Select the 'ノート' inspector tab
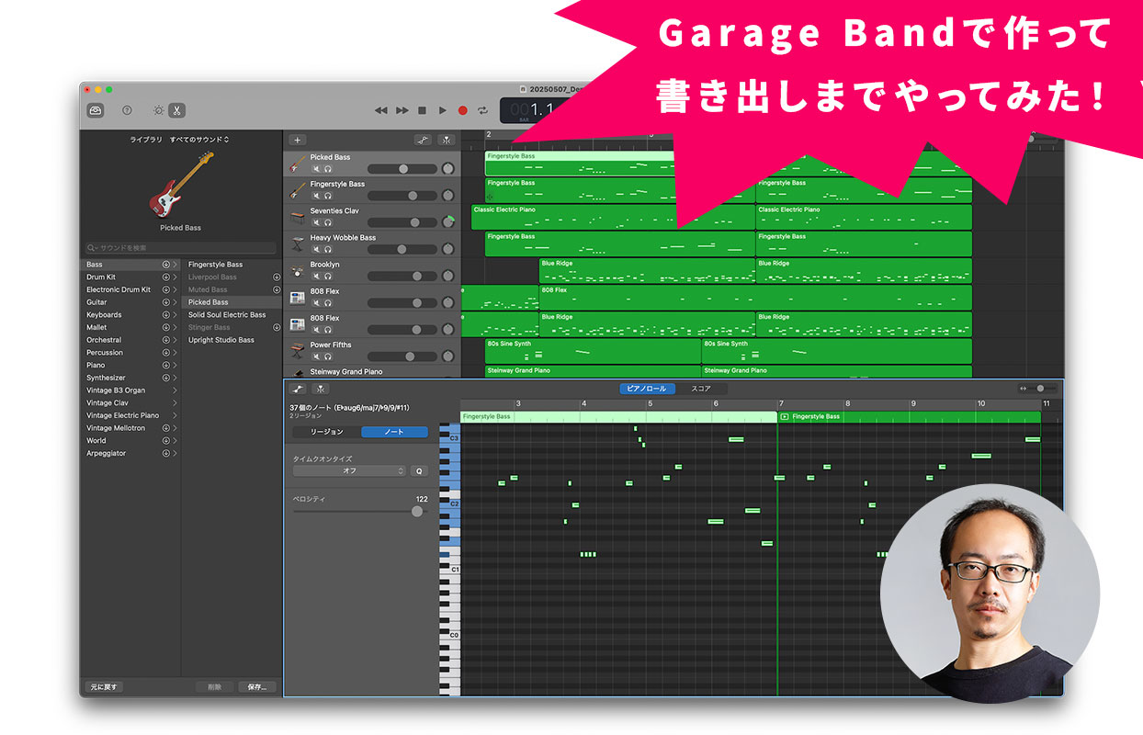Screen dimensions: 1143x735 [394, 432]
